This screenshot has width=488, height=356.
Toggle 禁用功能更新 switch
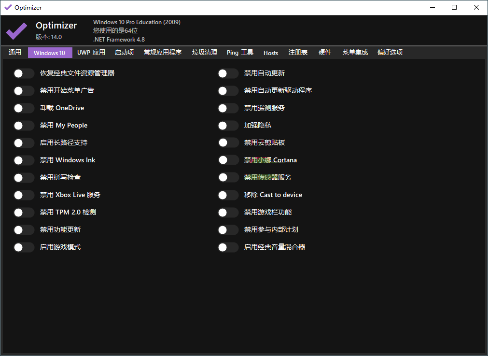pos(24,230)
